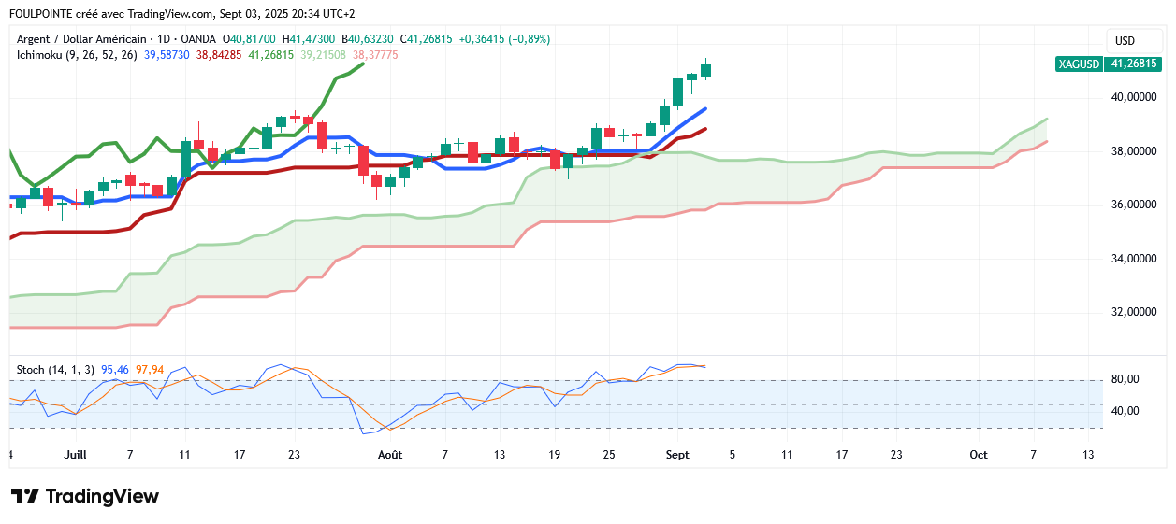Screen dimensions: 1176x524
Task: Click the Août label on the date axis
Action: [390, 455]
